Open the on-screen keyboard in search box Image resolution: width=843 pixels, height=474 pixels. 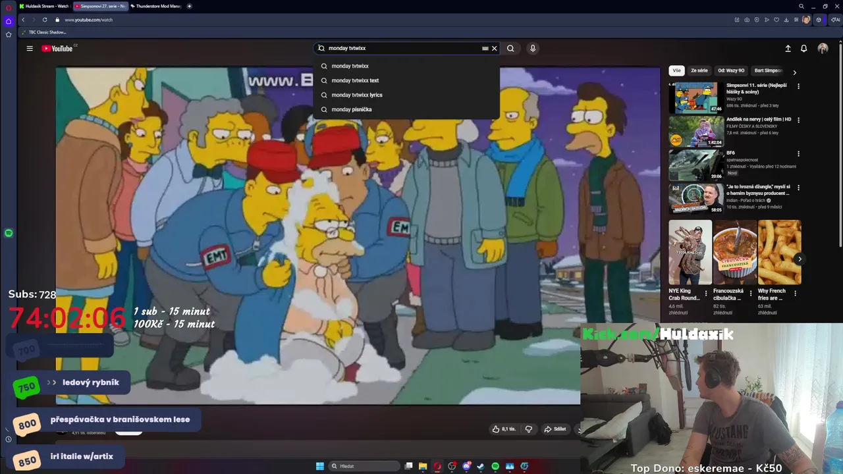[485, 48]
